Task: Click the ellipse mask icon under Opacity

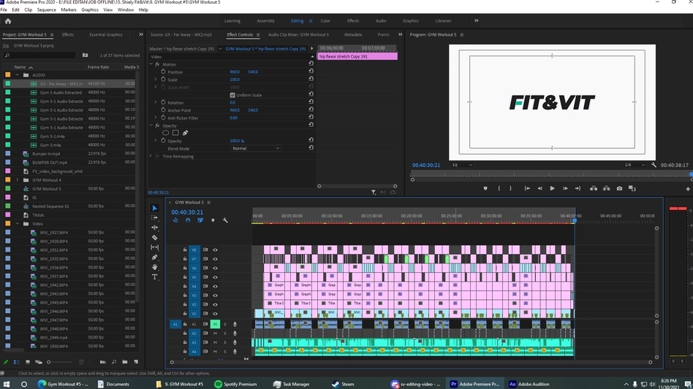Action: [x=165, y=133]
